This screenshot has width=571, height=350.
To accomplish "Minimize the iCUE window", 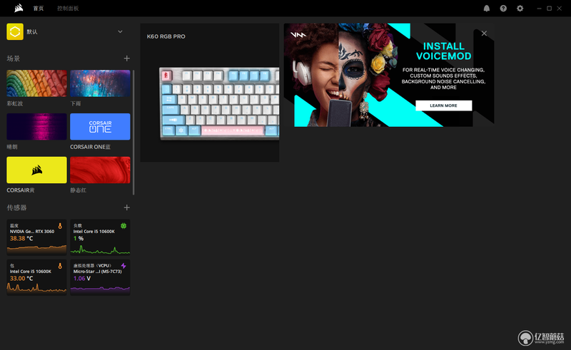I will [540, 9].
